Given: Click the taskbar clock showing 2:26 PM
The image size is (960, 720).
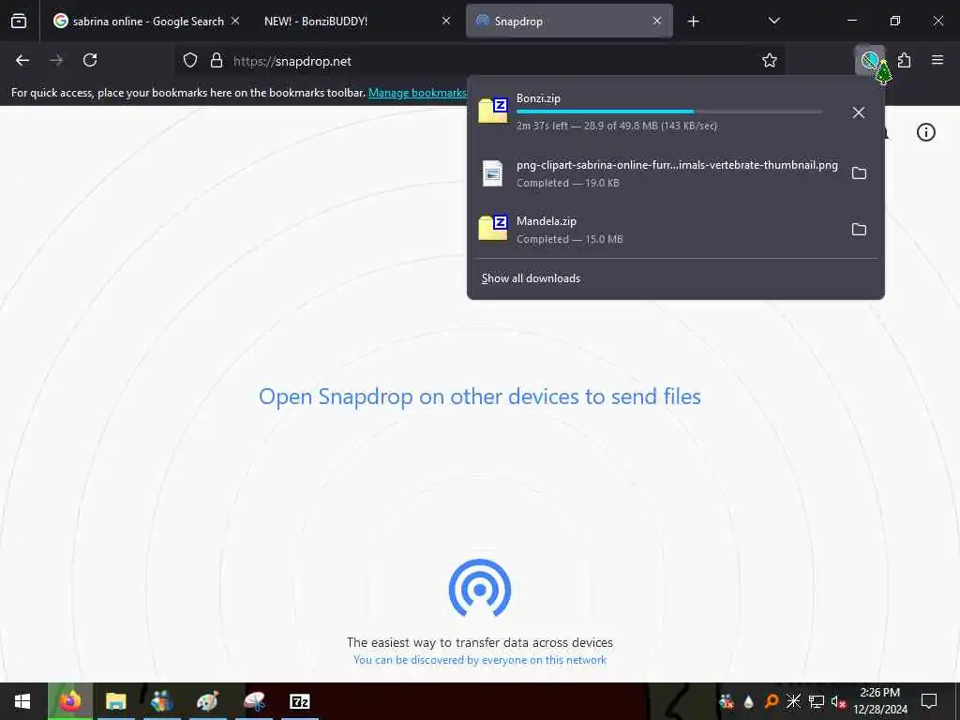Looking at the screenshot, I should coord(880,701).
